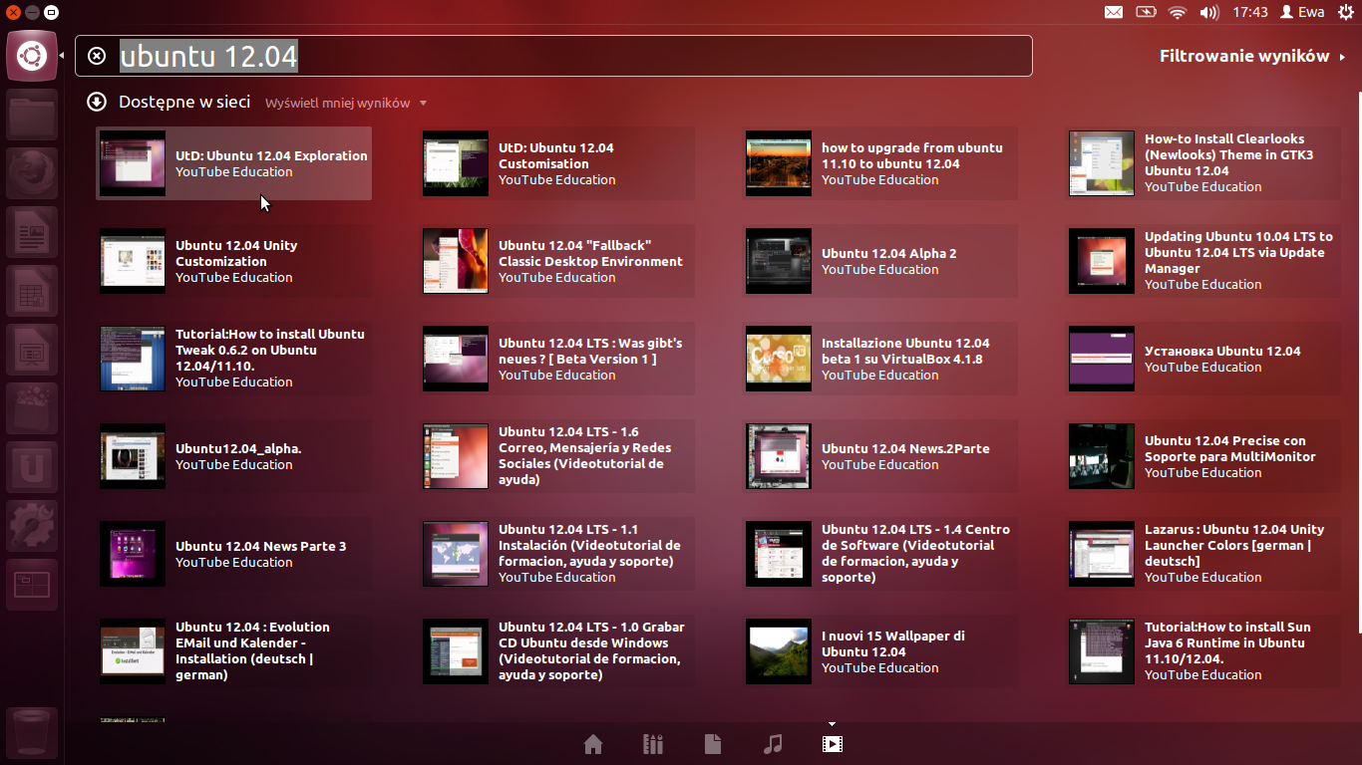1362x765 pixels.
Task: Open Ubuntu 12.04 News.2Parte video
Action: point(880,456)
